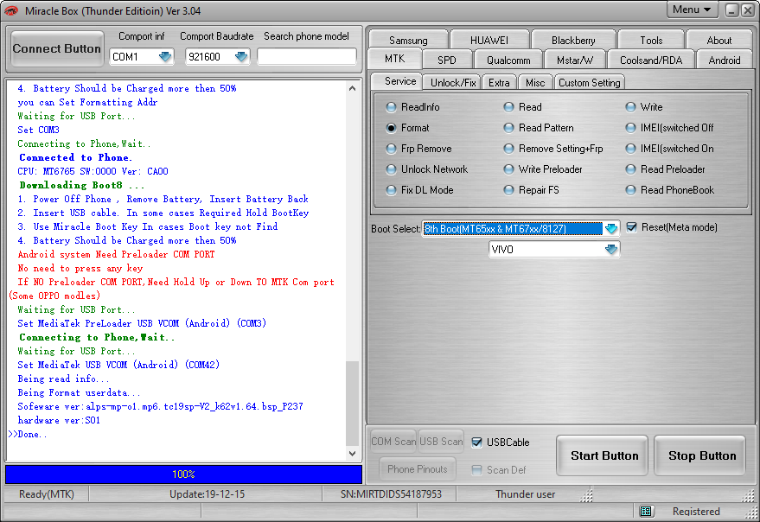Open the COM1 comport dropdown

pyautogui.click(x=165, y=57)
